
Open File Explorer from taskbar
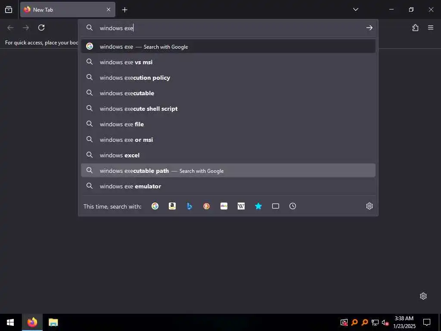53,322
